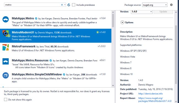Screen dimensions: 179x103
Task: Expand the Options section
Action: pos(122,22)
